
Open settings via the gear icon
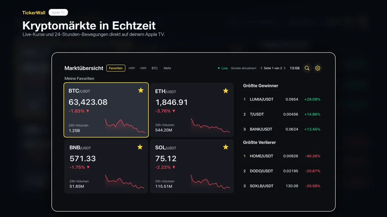click(317, 68)
